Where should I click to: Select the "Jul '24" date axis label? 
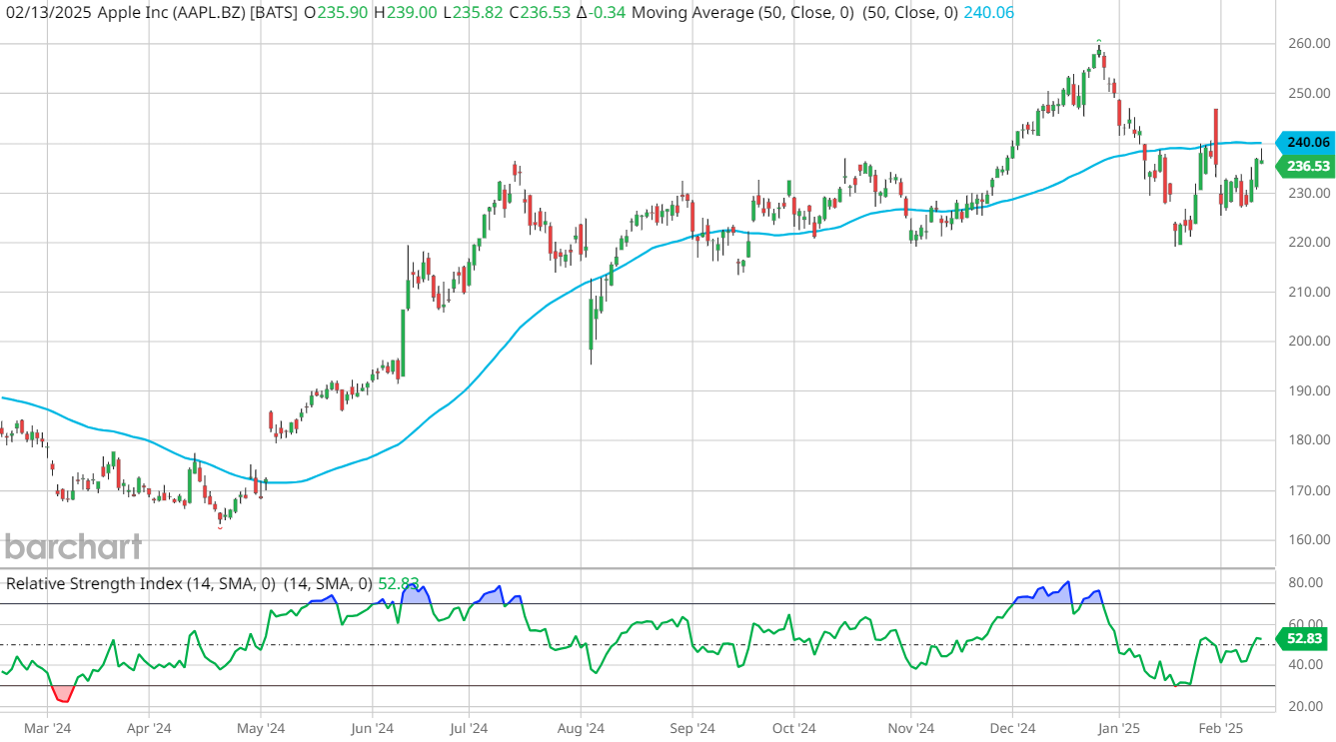pos(467,728)
